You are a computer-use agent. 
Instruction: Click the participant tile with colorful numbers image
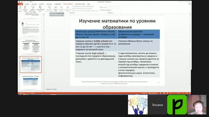138,105
